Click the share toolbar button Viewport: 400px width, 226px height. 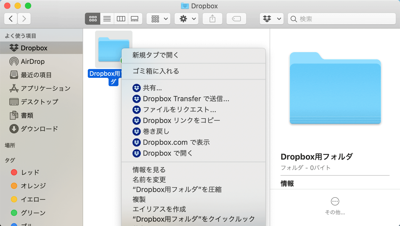[x=212, y=19]
